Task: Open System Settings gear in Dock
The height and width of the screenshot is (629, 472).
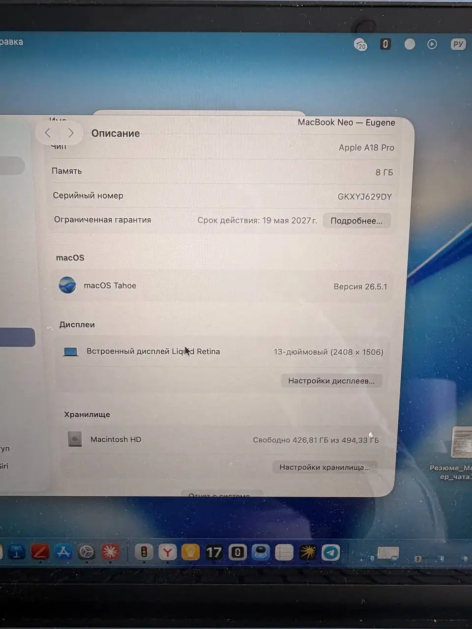Action: pos(87,552)
